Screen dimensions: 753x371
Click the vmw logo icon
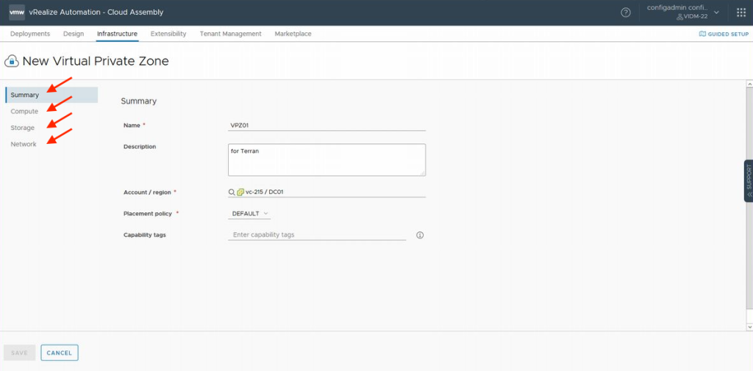(x=17, y=12)
